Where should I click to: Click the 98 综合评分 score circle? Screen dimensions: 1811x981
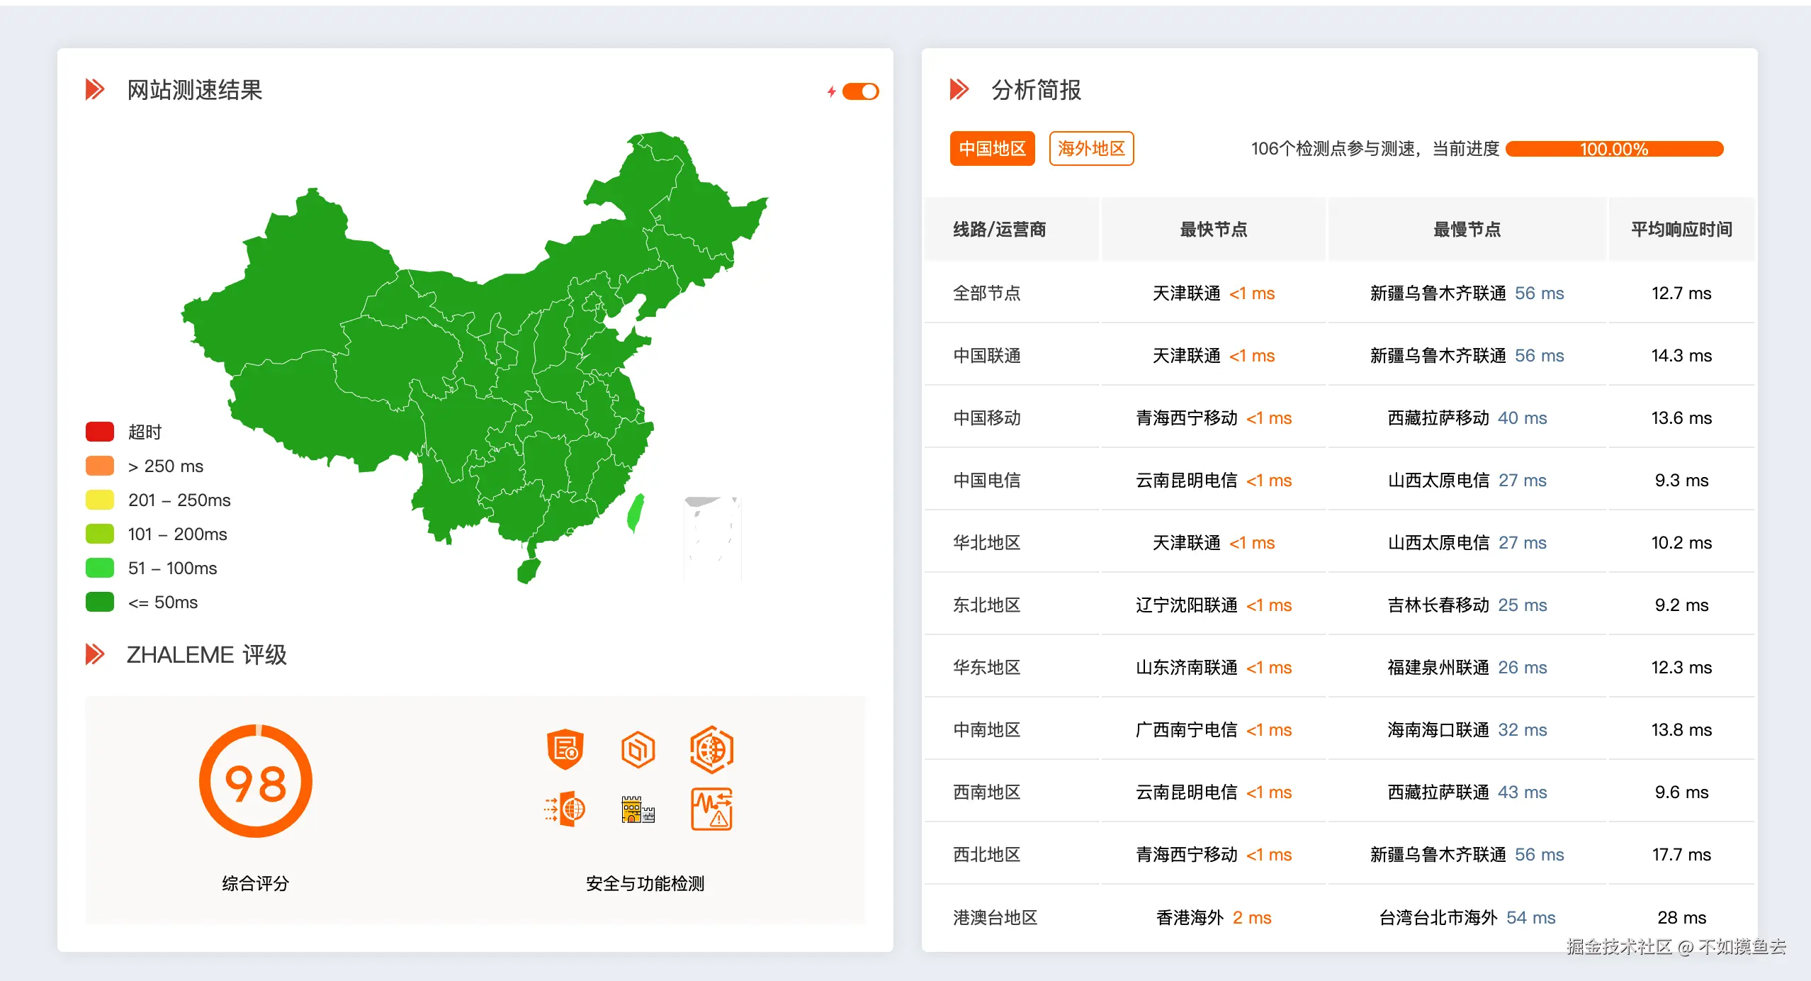pos(256,783)
